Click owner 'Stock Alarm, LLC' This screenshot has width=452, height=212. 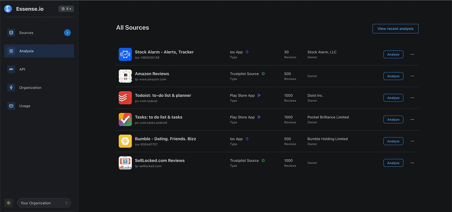pos(322,52)
